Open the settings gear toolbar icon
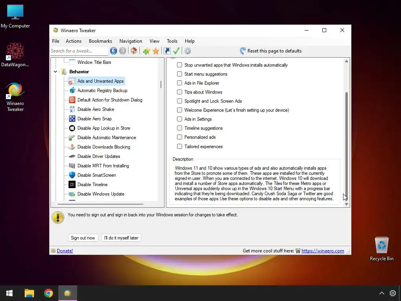This screenshot has height=301, width=401. click(x=188, y=51)
